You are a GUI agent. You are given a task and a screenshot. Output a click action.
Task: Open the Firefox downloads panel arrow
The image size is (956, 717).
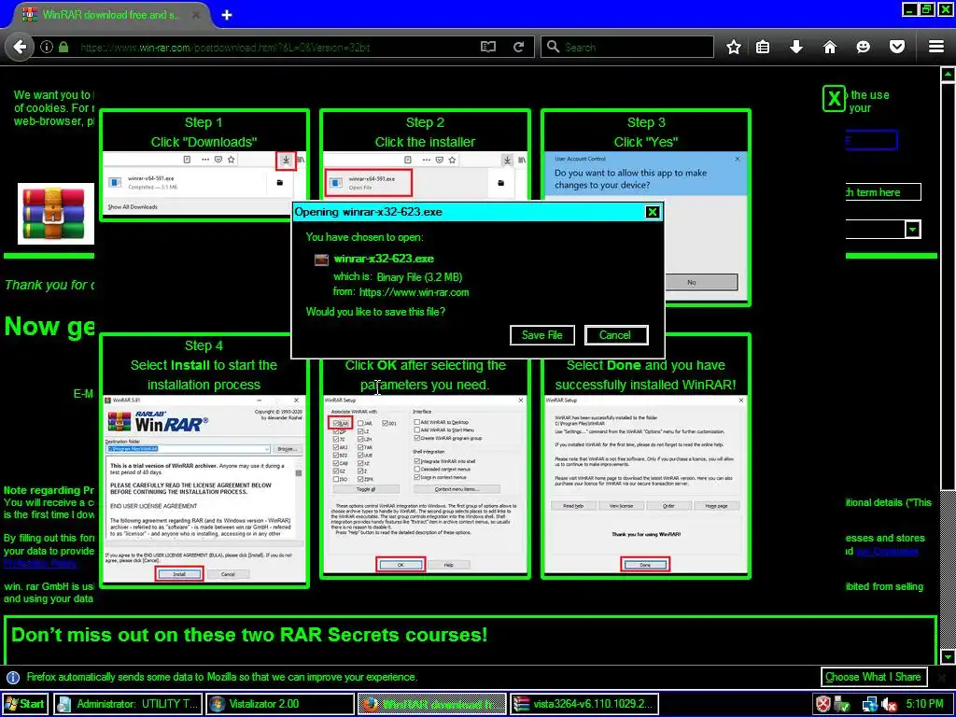[796, 47]
